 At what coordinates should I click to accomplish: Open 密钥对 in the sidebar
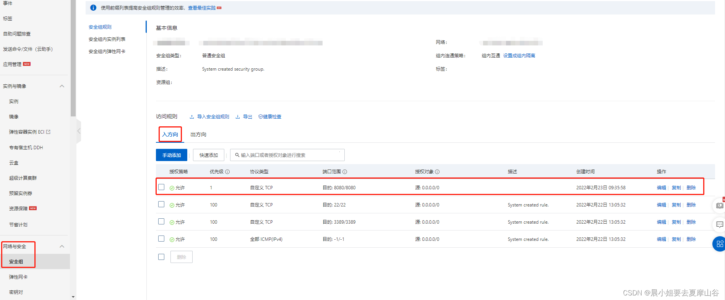(x=16, y=292)
